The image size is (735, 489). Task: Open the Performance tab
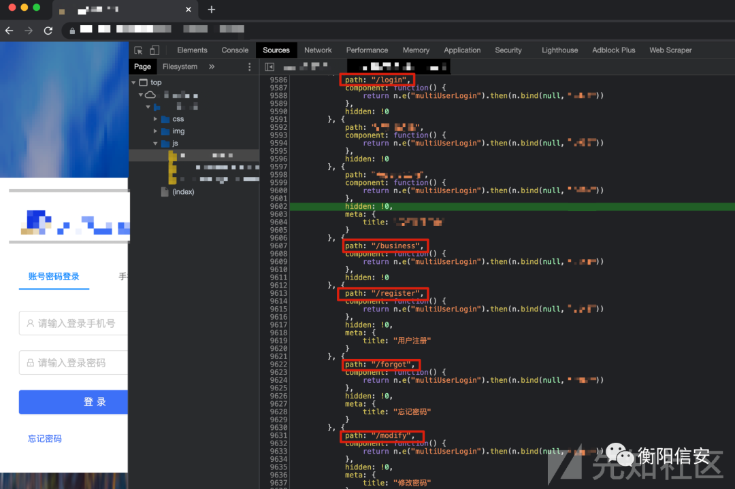click(x=367, y=50)
